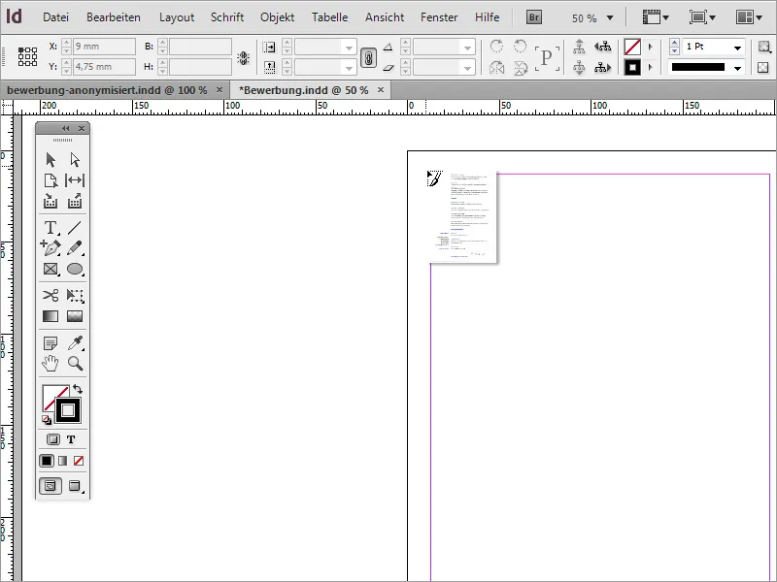Choose the Scissors tool
This screenshot has height=582, width=777.
point(51,296)
